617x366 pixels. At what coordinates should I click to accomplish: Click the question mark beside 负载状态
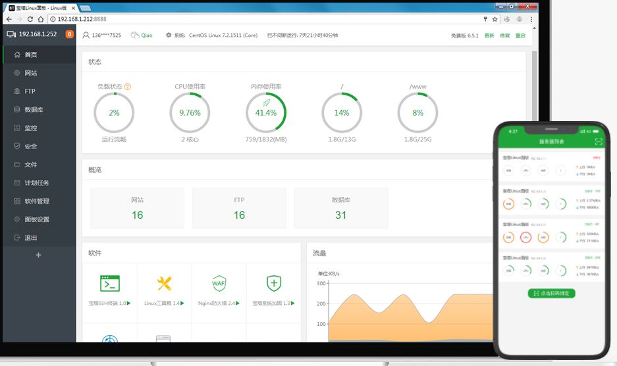coord(128,86)
